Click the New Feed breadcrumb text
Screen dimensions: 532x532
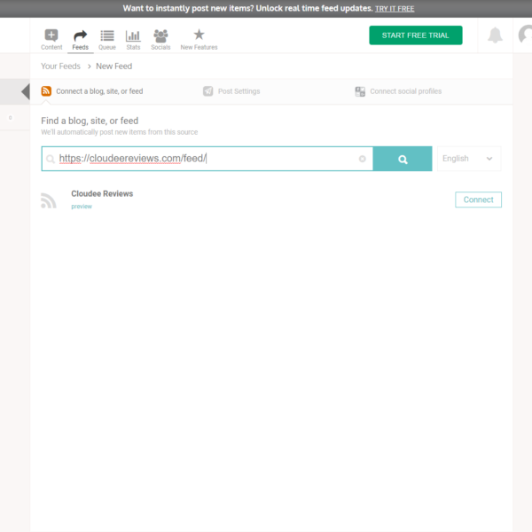[x=114, y=66]
